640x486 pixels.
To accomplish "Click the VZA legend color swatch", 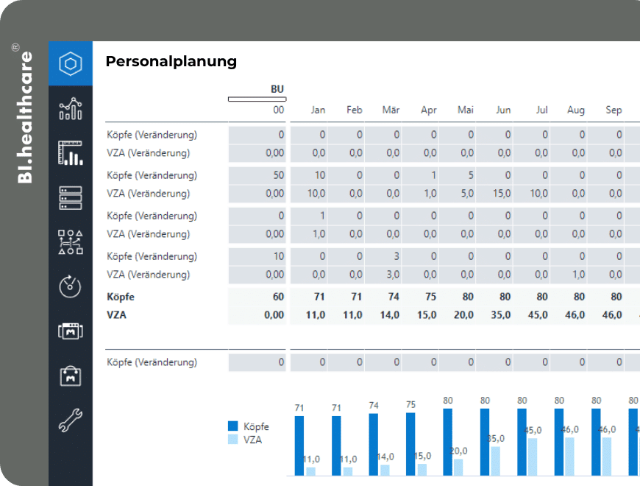I will (x=232, y=440).
